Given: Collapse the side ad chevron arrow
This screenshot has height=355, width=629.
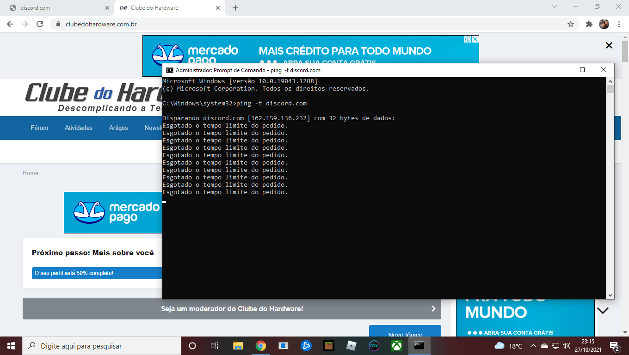Looking at the screenshot, I should tap(603, 311).
